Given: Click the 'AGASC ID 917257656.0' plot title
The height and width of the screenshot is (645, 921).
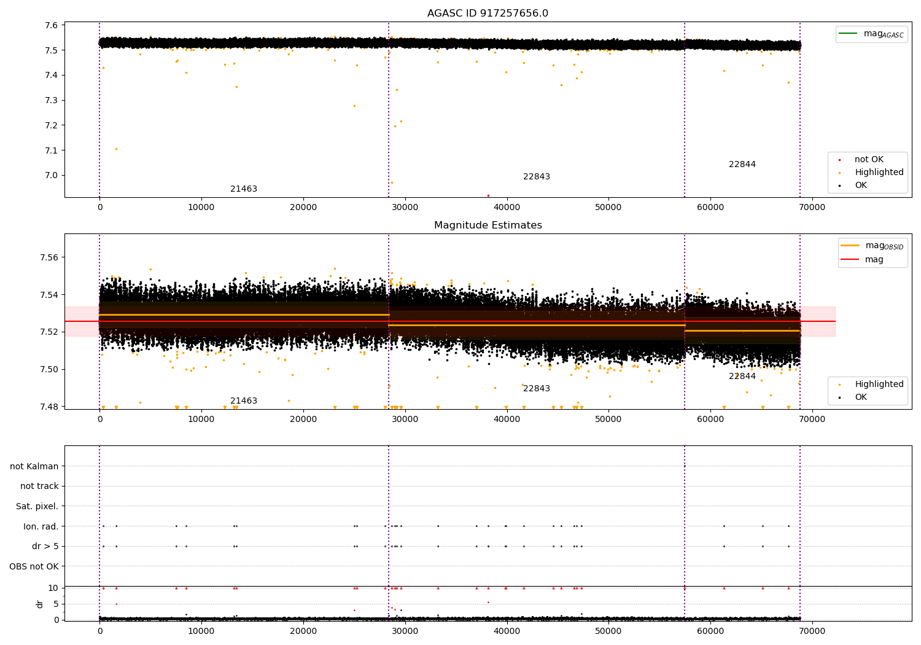Looking at the screenshot, I should point(488,14).
